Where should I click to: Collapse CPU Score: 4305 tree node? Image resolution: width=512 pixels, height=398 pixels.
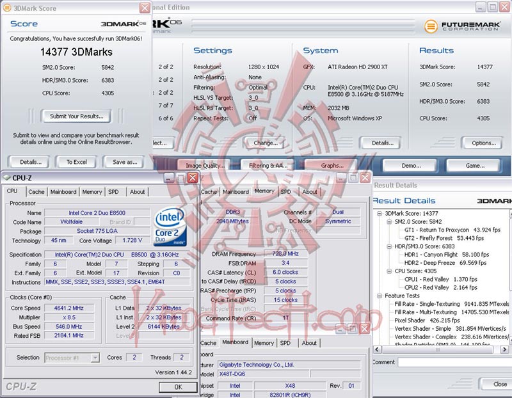point(389,271)
